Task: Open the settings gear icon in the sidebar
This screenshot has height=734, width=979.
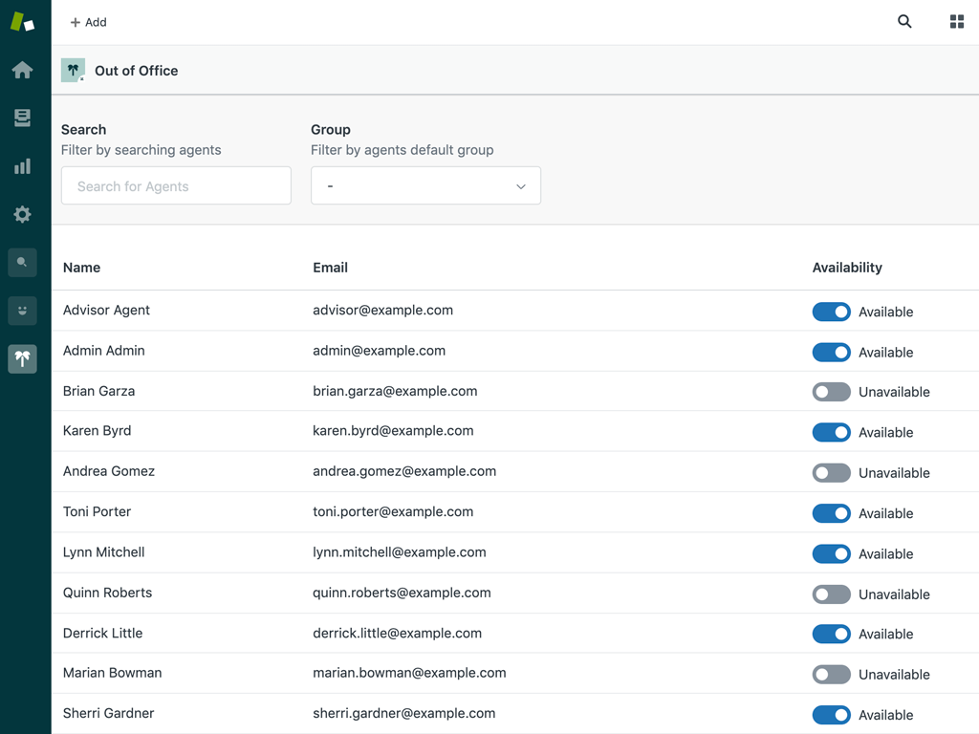Action: pos(22,214)
